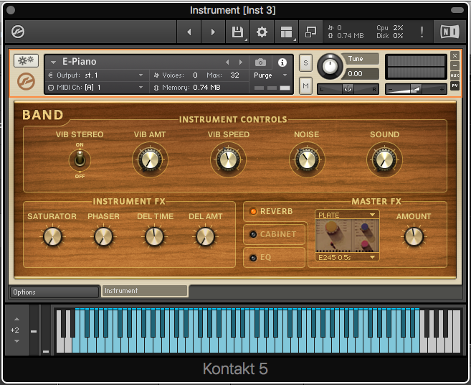Open the E-Piano instrument name dropdown
471x385 pixels.
(x=54, y=62)
